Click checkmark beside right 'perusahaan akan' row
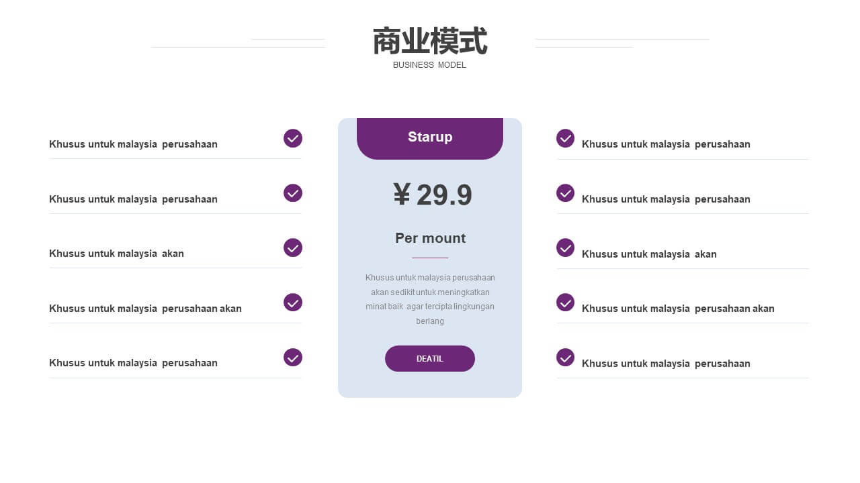860x483 pixels. [566, 303]
